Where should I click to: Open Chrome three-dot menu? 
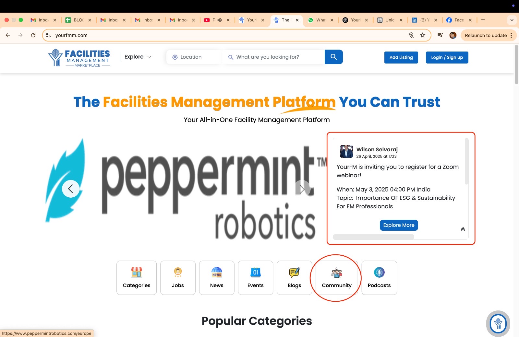[x=511, y=35]
